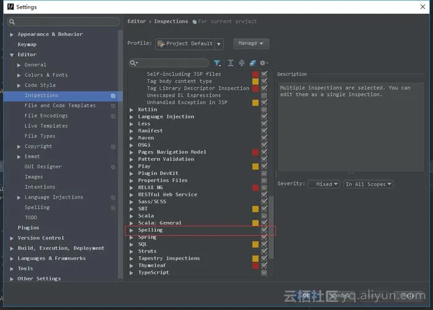Click red severity swatch for Self-including JSP files
The width and height of the screenshot is (433, 310).
pyautogui.click(x=255, y=74)
